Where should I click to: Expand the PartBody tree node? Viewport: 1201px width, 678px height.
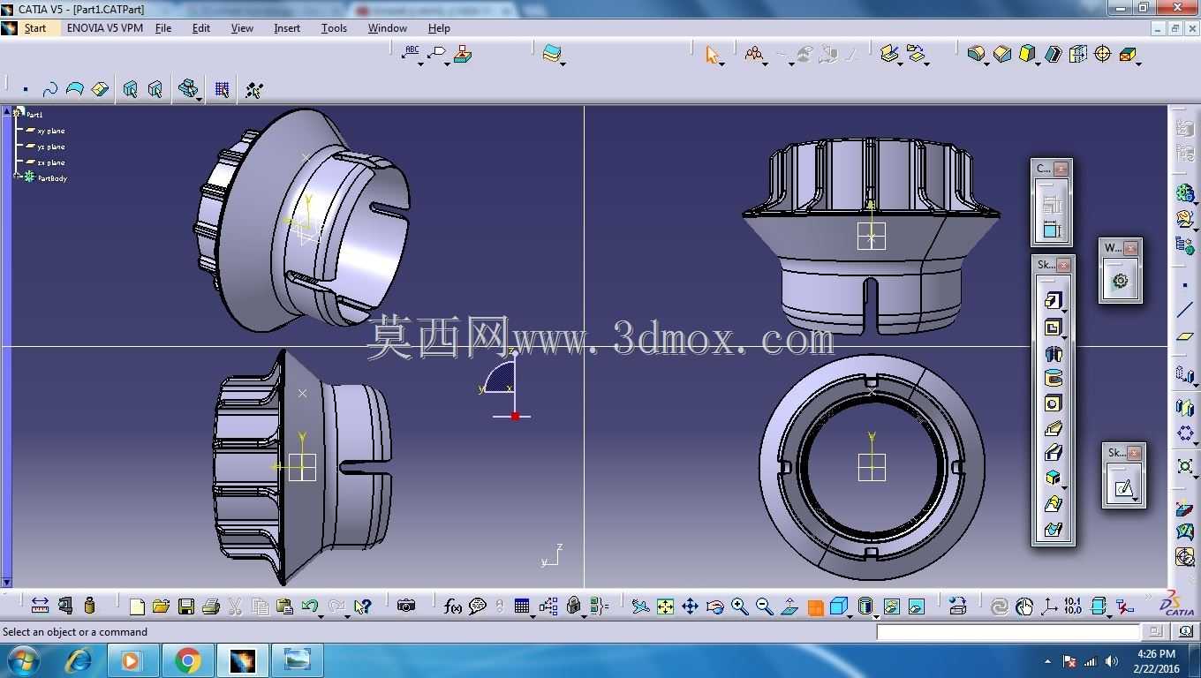pyautogui.click(x=17, y=177)
